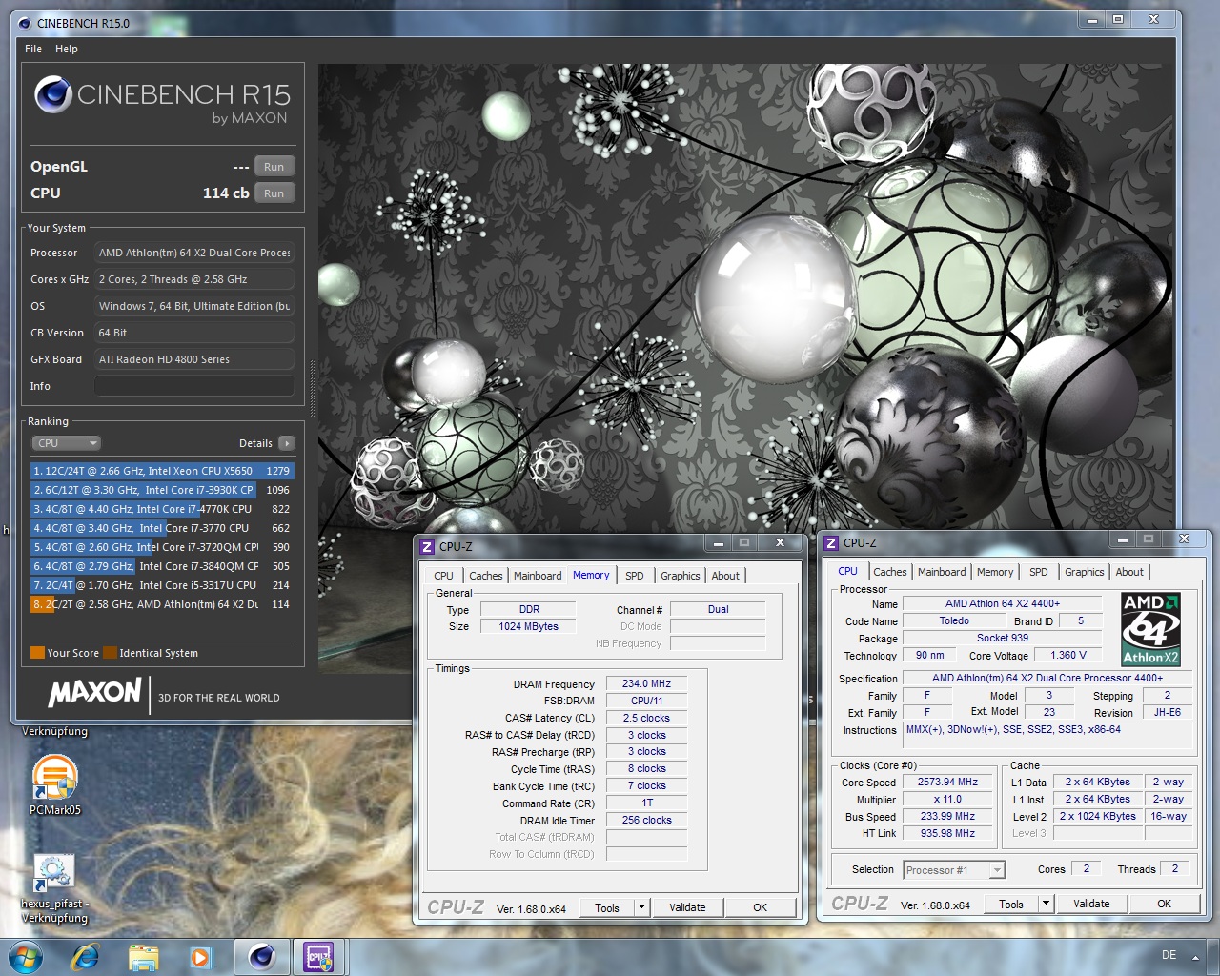Viewport: 1220px width, 976px height.
Task: Open the CPU ranking dropdown
Action: pos(66,443)
